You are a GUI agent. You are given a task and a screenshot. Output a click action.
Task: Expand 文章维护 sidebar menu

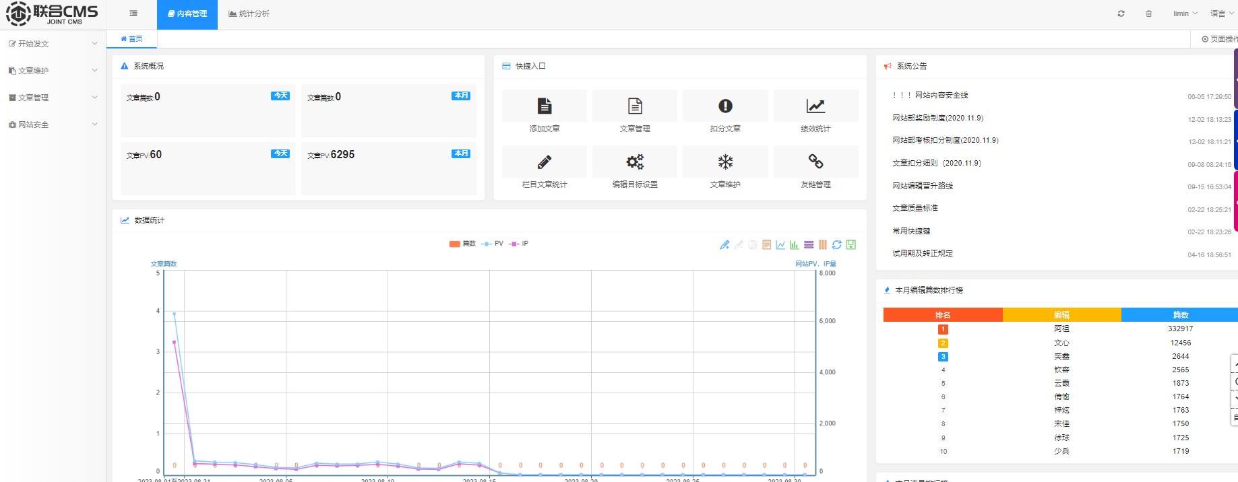pos(53,71)
